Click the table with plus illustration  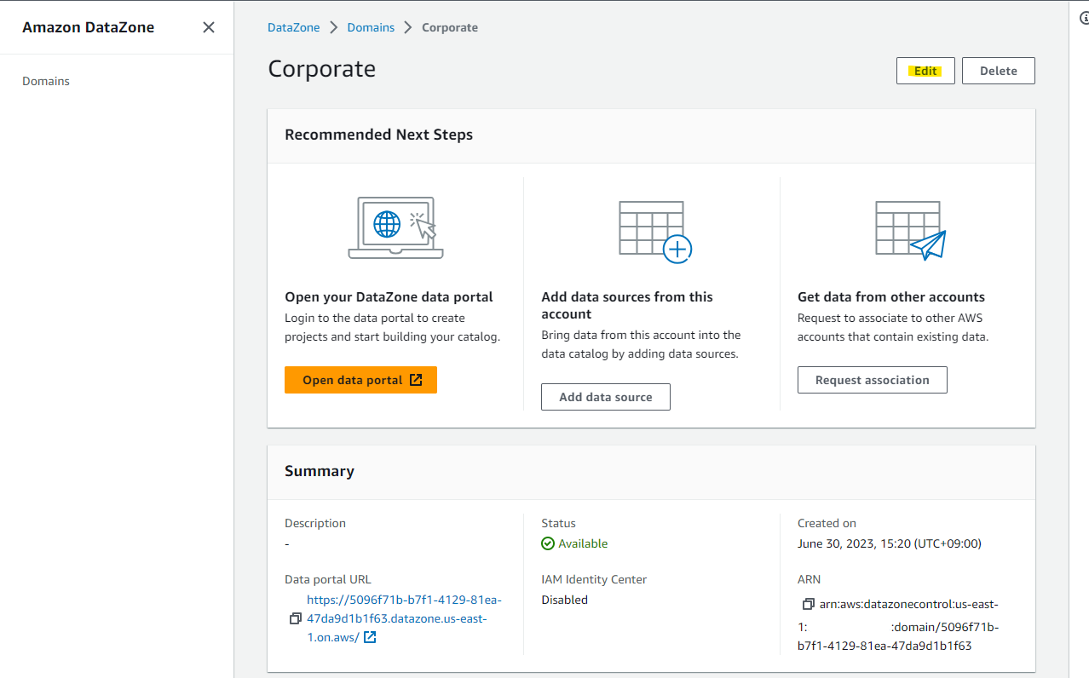(x=654, y=230)
